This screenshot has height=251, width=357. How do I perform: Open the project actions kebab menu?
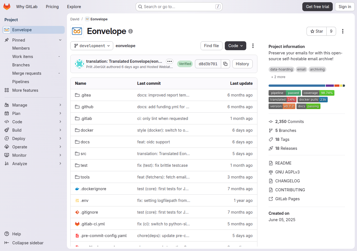(x=343, y=31)
